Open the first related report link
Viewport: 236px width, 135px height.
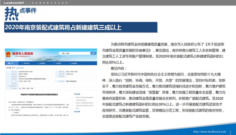pos(84,99)
